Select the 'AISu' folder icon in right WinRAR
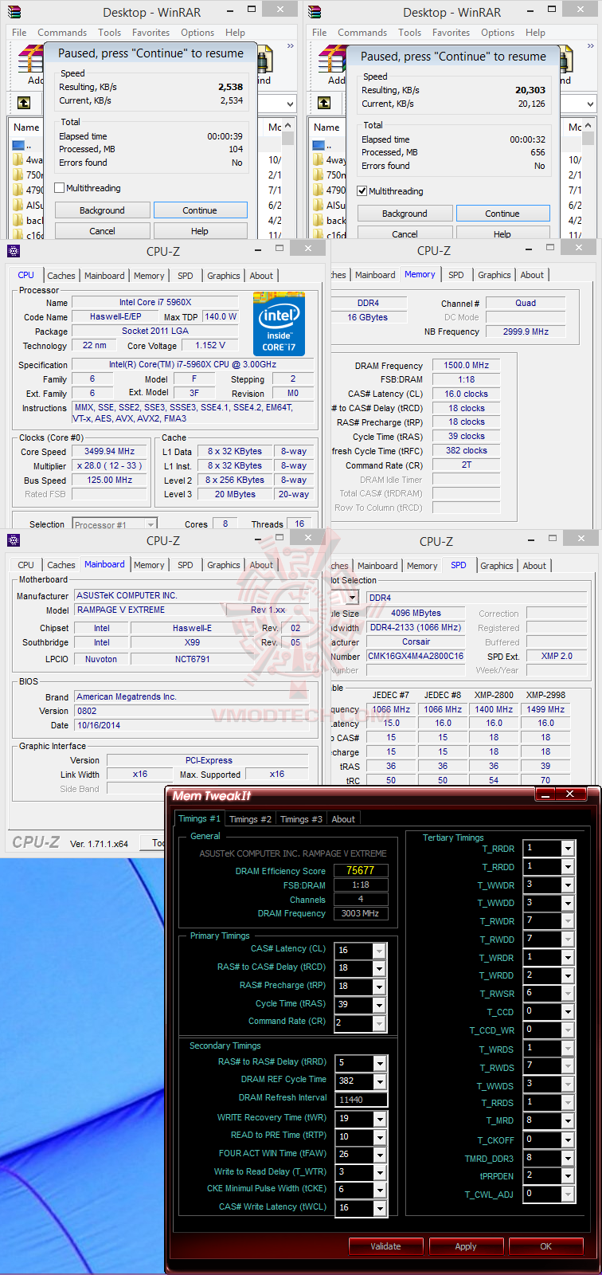 coord(319,206)
